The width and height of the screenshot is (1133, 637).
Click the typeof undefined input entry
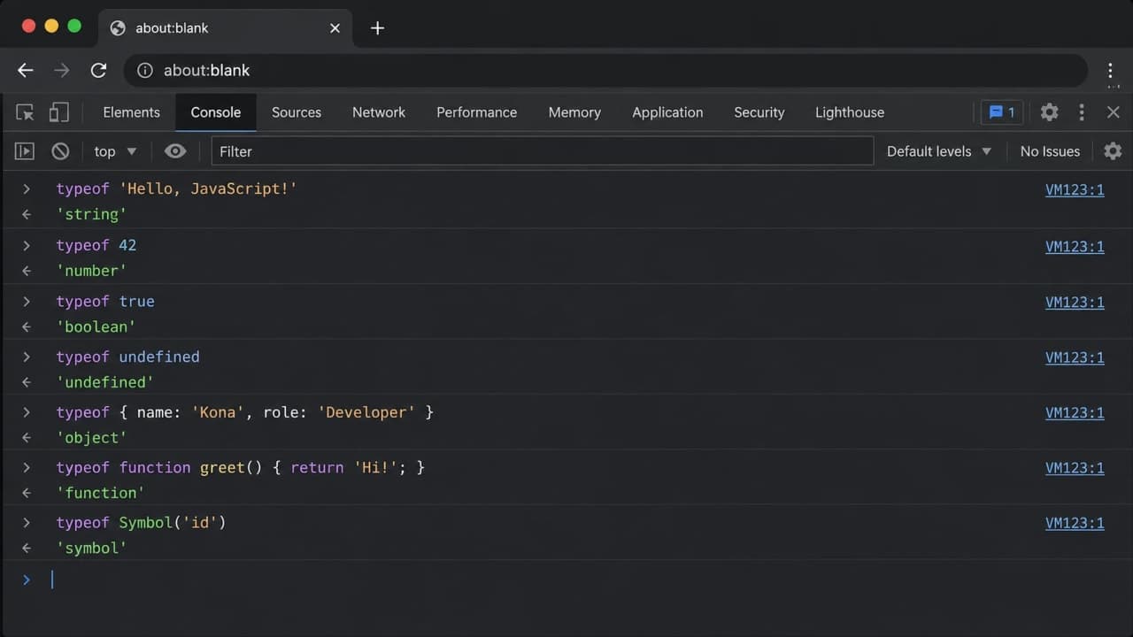pos(127,357)
